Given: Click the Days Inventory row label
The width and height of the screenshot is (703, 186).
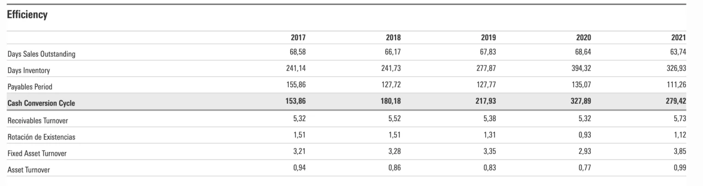Looking at the screenshot, I should pyautogui.click(x=29, y=71).
